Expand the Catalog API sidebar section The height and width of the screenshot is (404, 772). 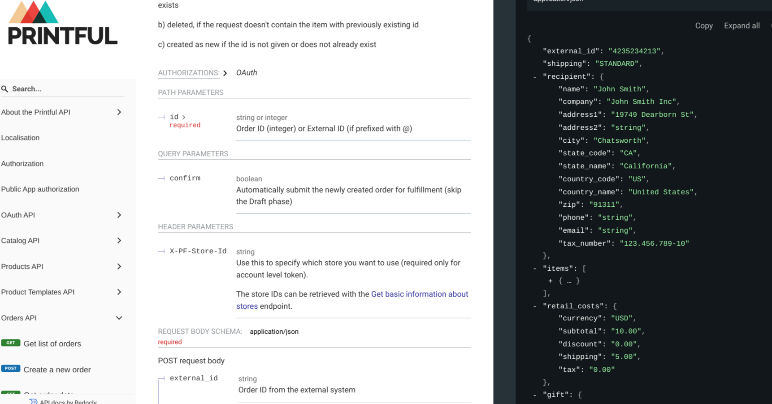[x=62, y=241]
